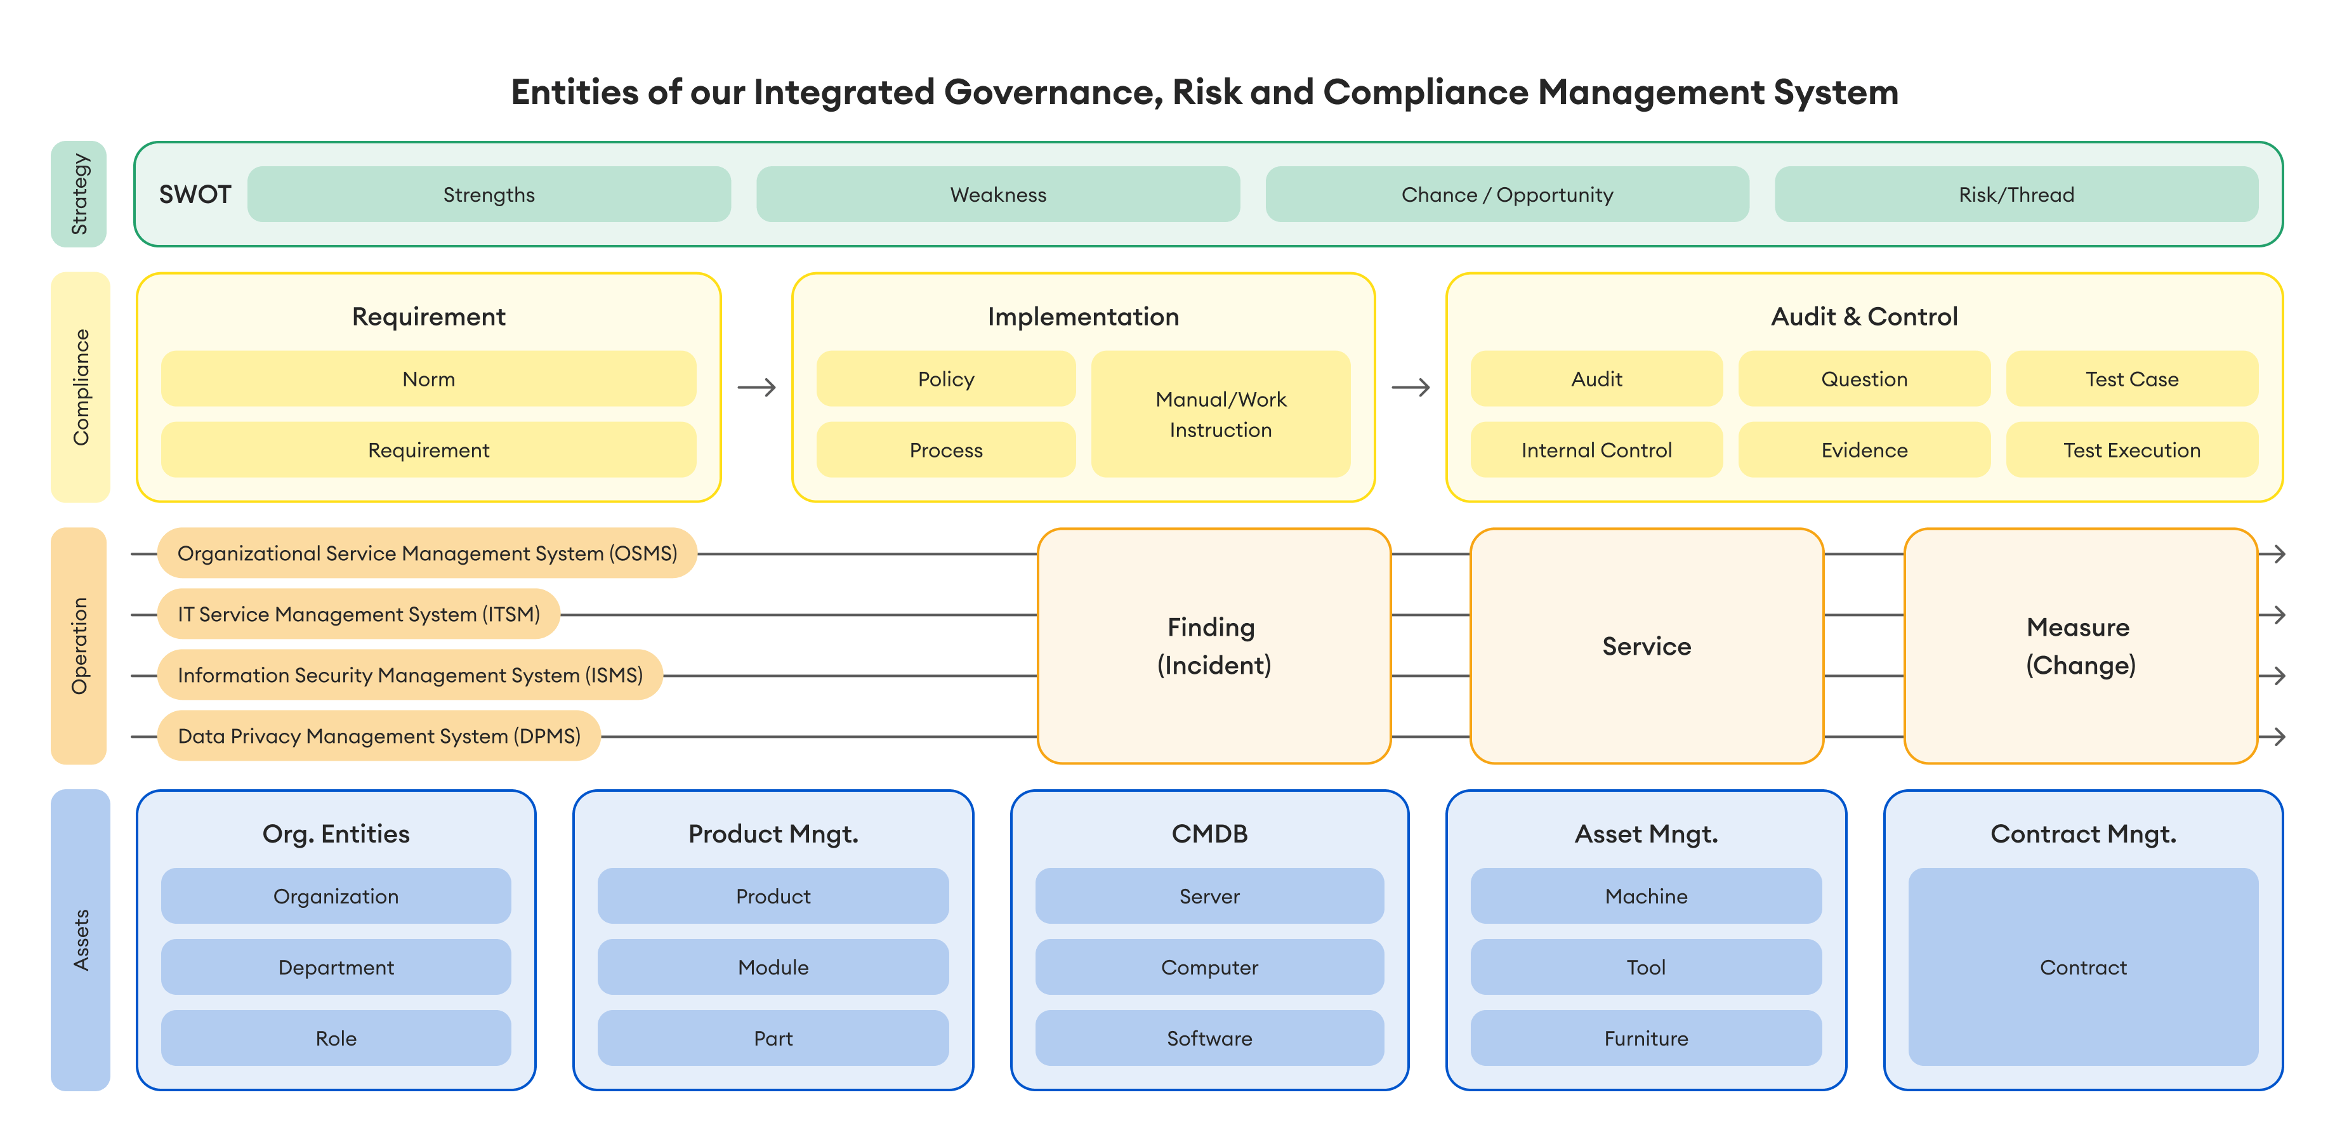
Task: Click the vertical Compliance label
Action: point(80,387)
